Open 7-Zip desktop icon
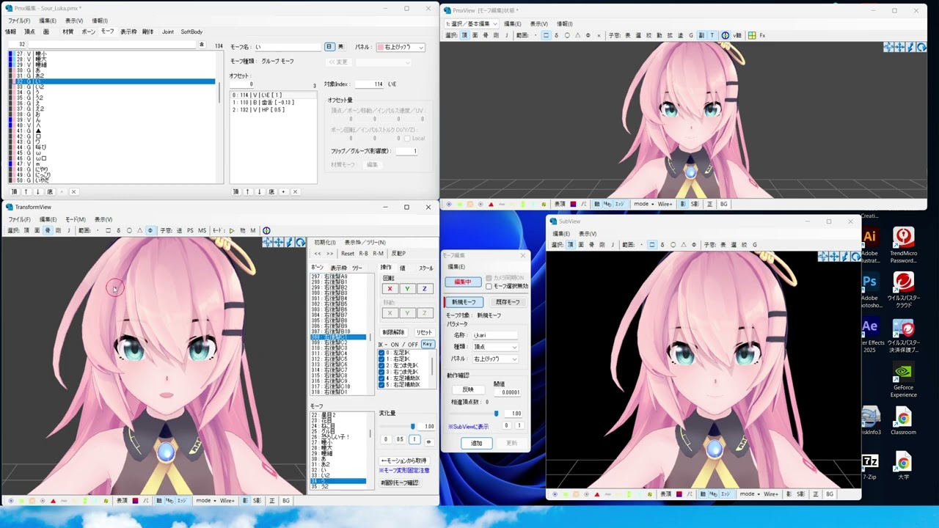 pos(870,465)
